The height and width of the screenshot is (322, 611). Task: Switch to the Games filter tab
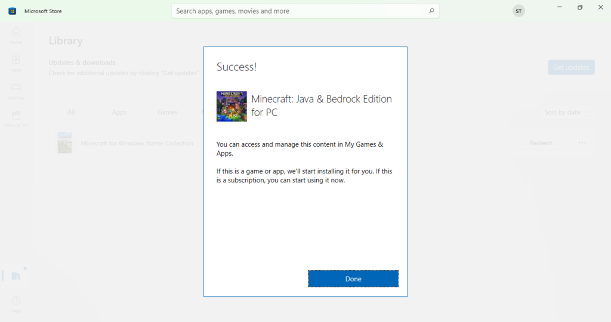(167, 112)
